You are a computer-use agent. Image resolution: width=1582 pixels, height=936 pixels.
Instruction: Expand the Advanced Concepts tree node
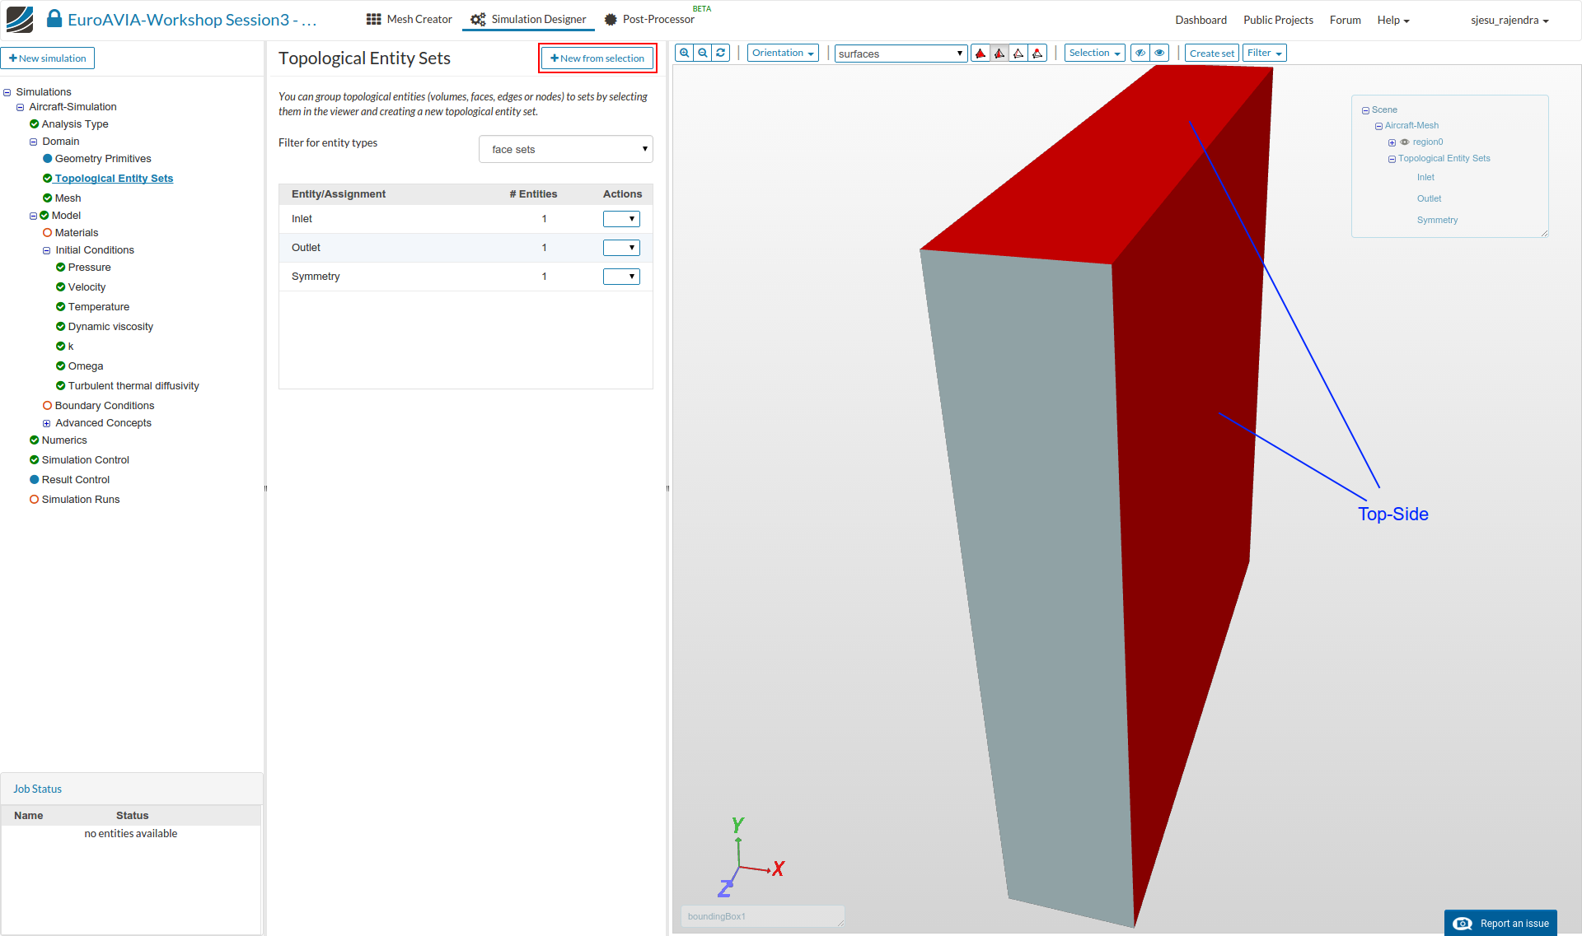[x=46, y=423]
